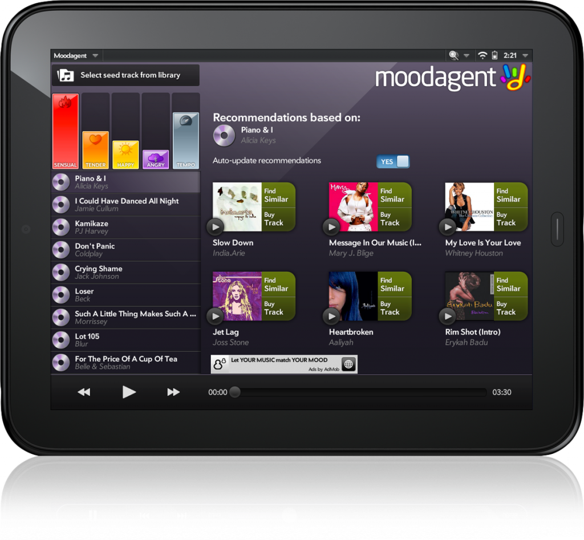Click the Tender mood heart icon
This screenshot has width=584, height=540.
95,140
